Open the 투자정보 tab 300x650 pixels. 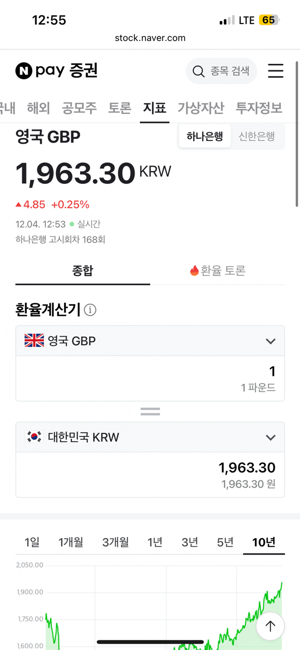coord(259,108)
